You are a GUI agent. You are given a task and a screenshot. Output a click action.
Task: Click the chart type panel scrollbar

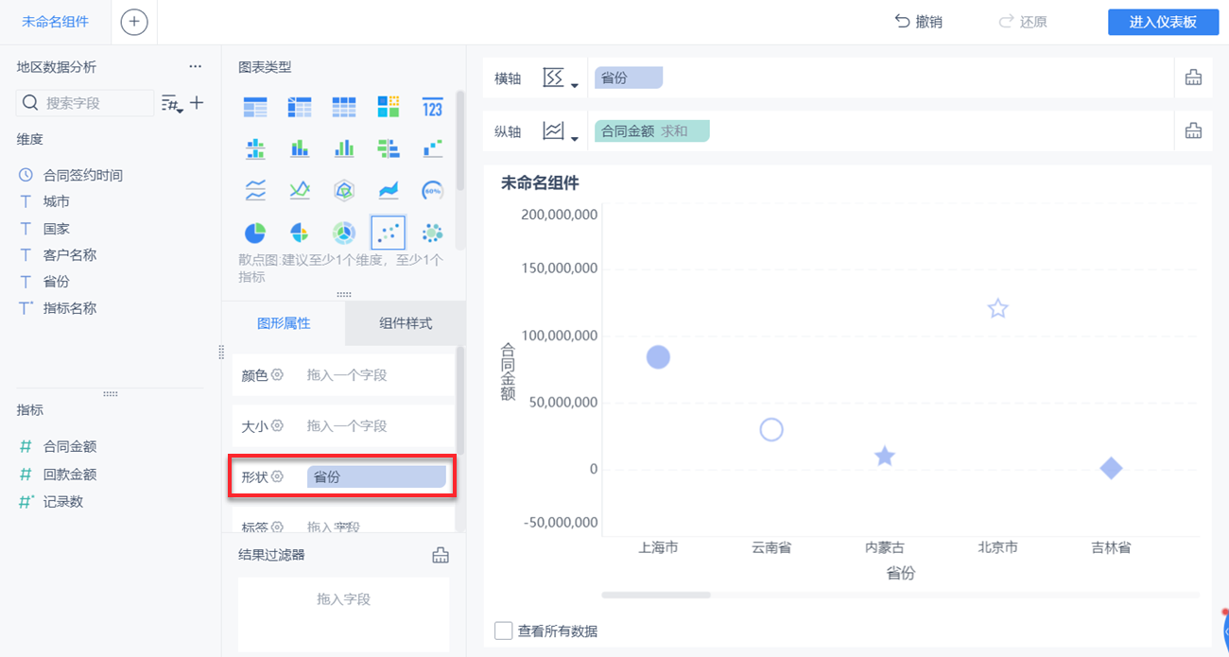[x=460, y=142]
